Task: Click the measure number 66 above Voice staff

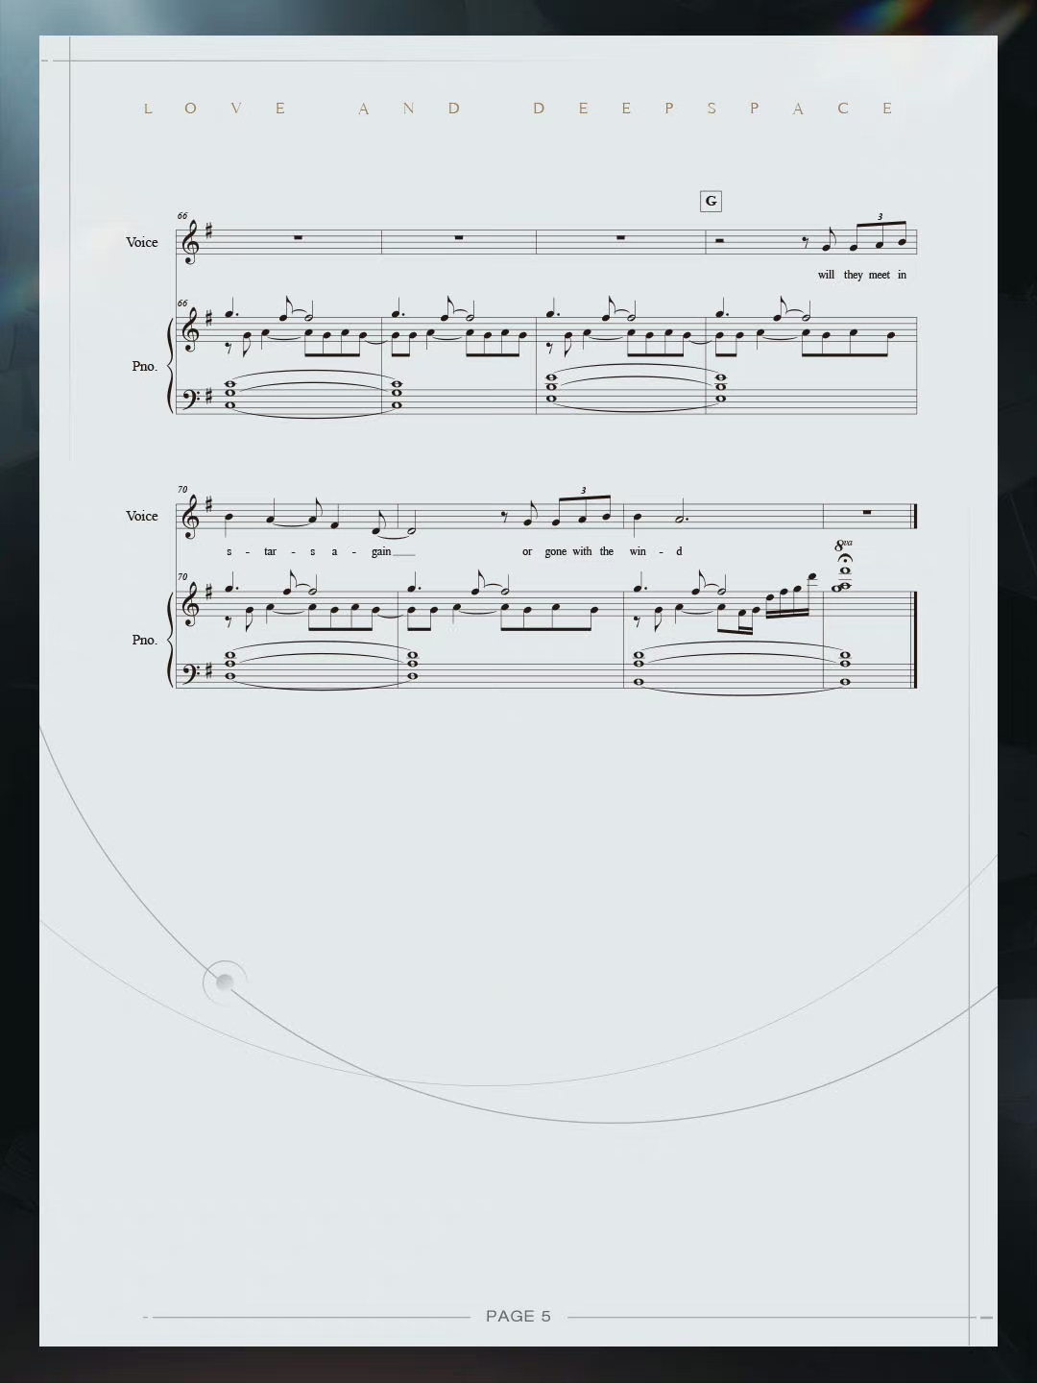Action: [182, 216]
